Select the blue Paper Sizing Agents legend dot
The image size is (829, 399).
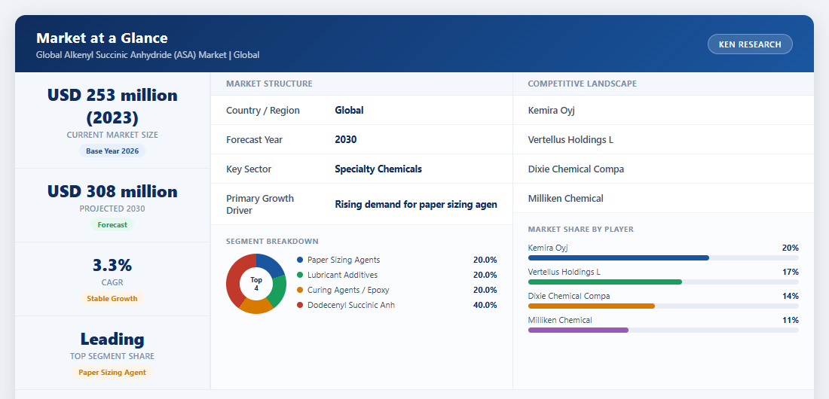pos(300,260)
